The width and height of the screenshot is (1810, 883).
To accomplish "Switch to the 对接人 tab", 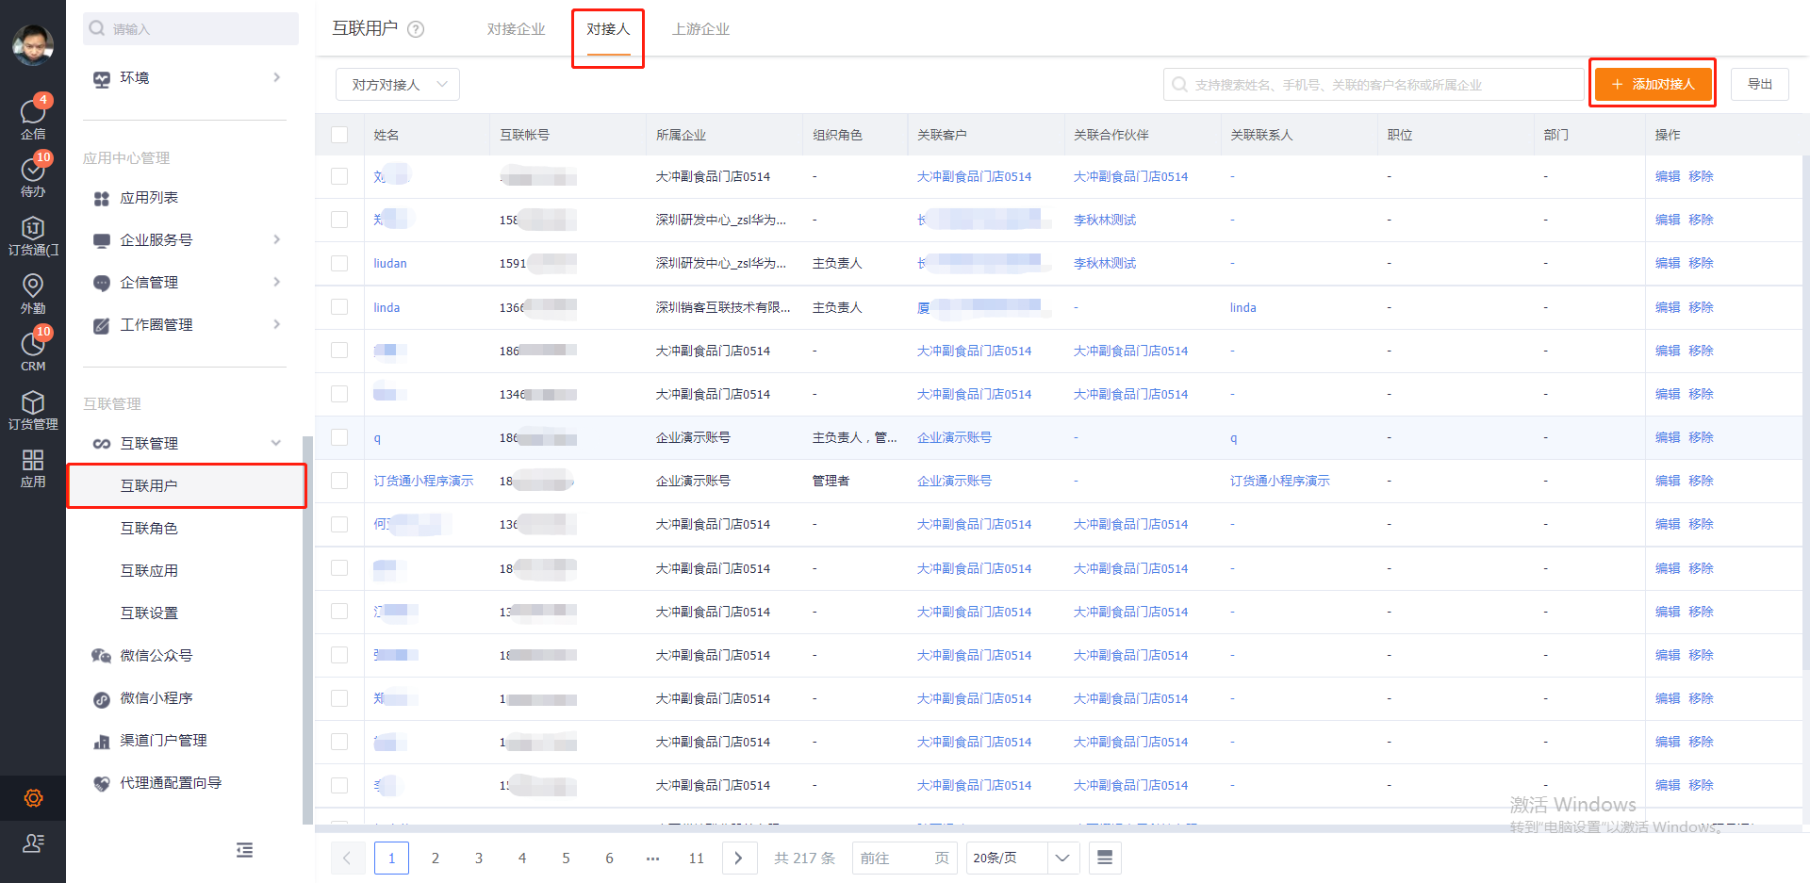I will click(x=608, y=29).
